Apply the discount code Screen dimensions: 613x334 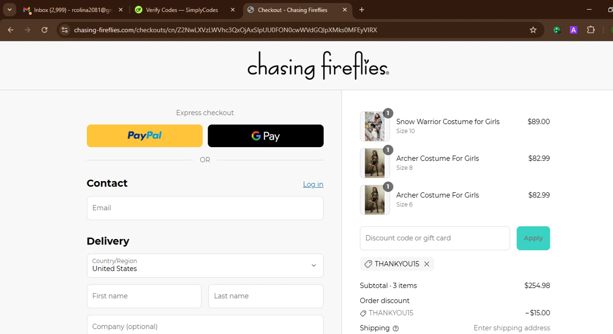coord(533,238)
